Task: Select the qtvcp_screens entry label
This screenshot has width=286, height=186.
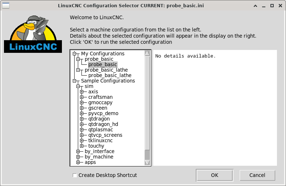Action: tap(105, 135)
